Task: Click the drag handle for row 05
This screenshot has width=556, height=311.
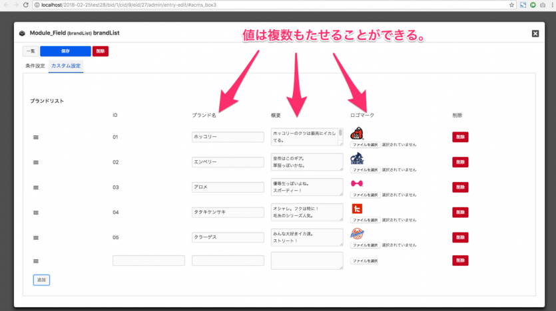Action: tap(35, 237)
